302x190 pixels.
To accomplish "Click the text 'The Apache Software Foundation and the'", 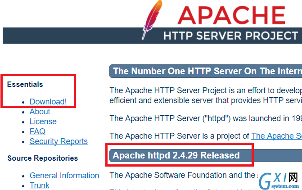I will (182, 175).
